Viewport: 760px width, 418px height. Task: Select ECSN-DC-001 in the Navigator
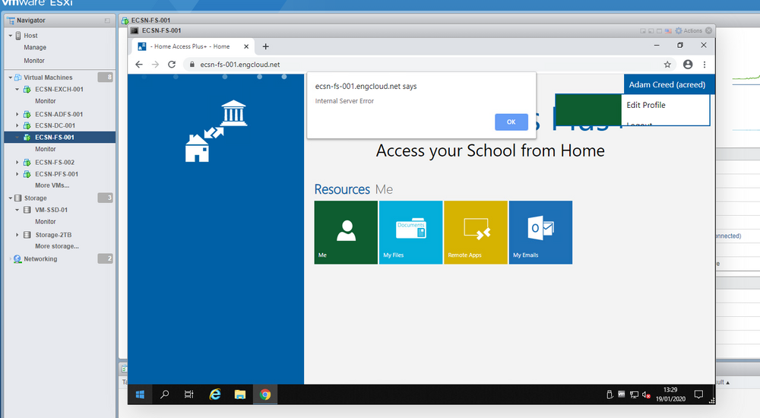[55, 125]
